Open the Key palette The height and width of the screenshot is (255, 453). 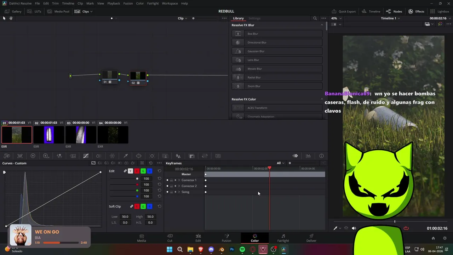tap(191, 156)
